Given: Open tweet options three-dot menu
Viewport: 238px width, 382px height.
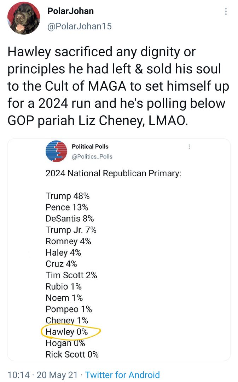Looking at the screenshot, I should click(x=226, y=12).
